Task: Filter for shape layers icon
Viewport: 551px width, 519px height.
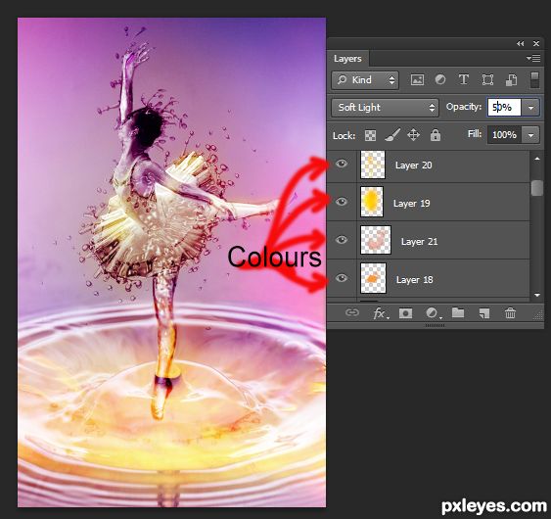Action: pyautogui.click(x=487, y=80)
